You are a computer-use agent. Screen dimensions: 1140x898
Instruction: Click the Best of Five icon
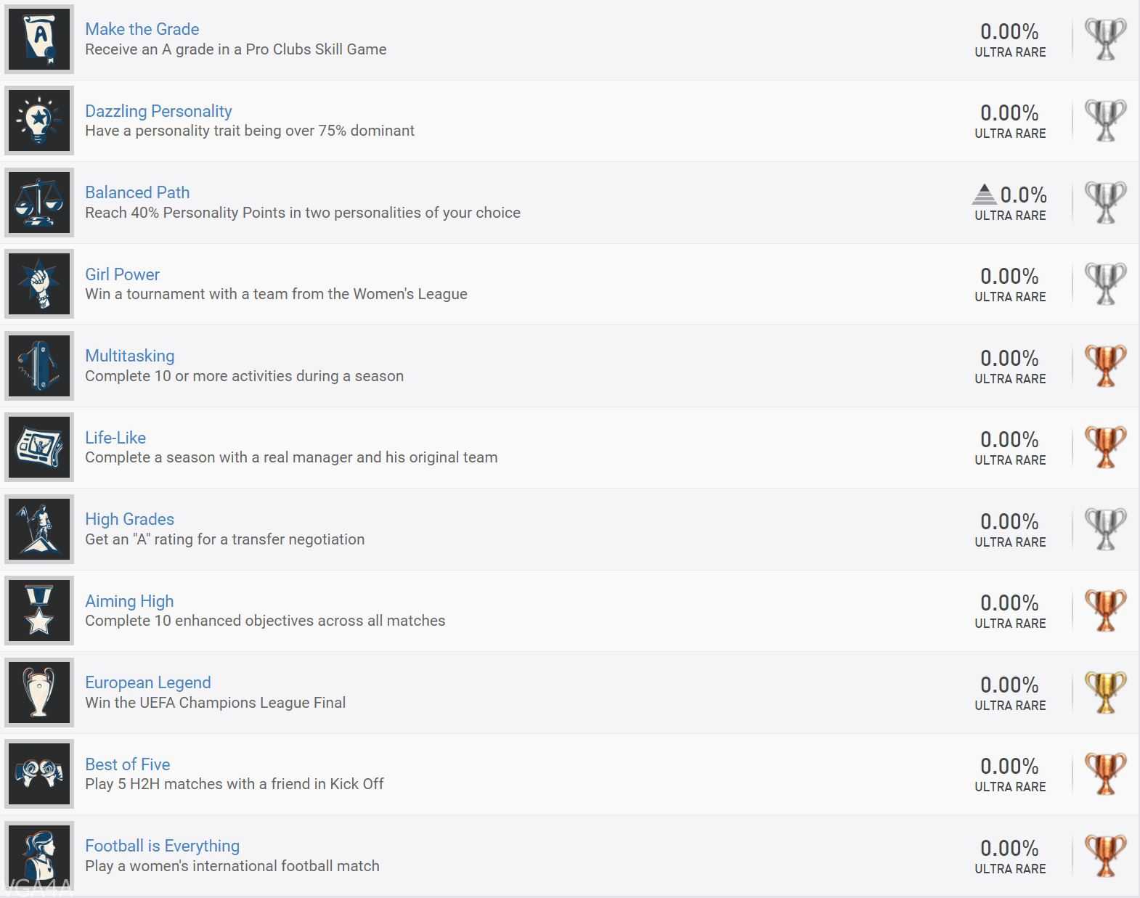39,774
